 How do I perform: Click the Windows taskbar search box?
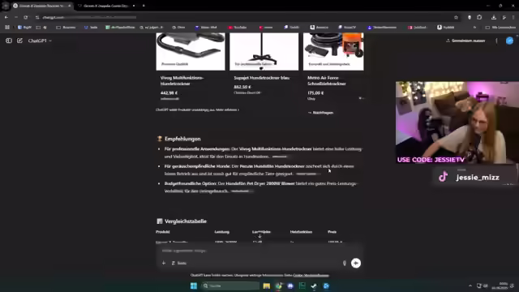tap(230, 286)
